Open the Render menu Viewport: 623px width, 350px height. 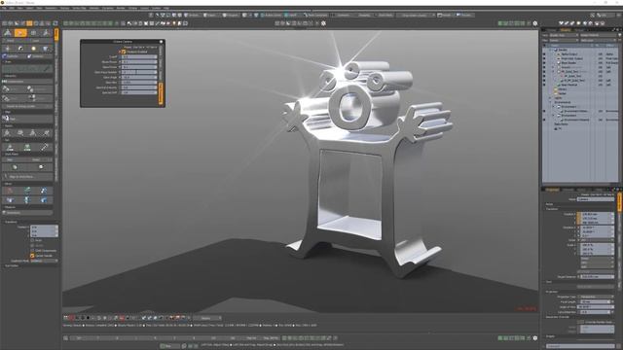click(x=121, y=8)
